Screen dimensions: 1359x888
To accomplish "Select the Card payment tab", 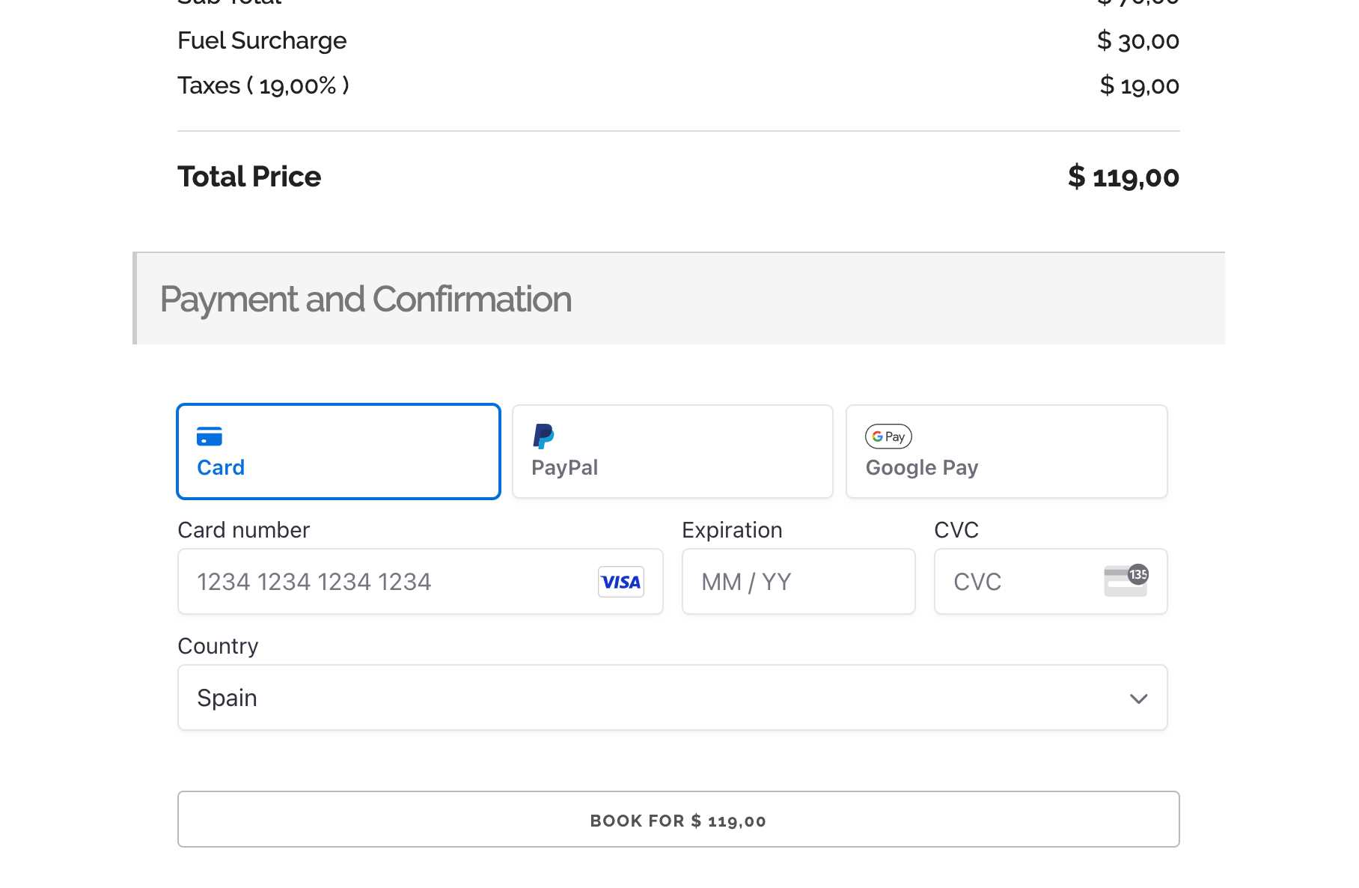I will click(x=338, y=451).
